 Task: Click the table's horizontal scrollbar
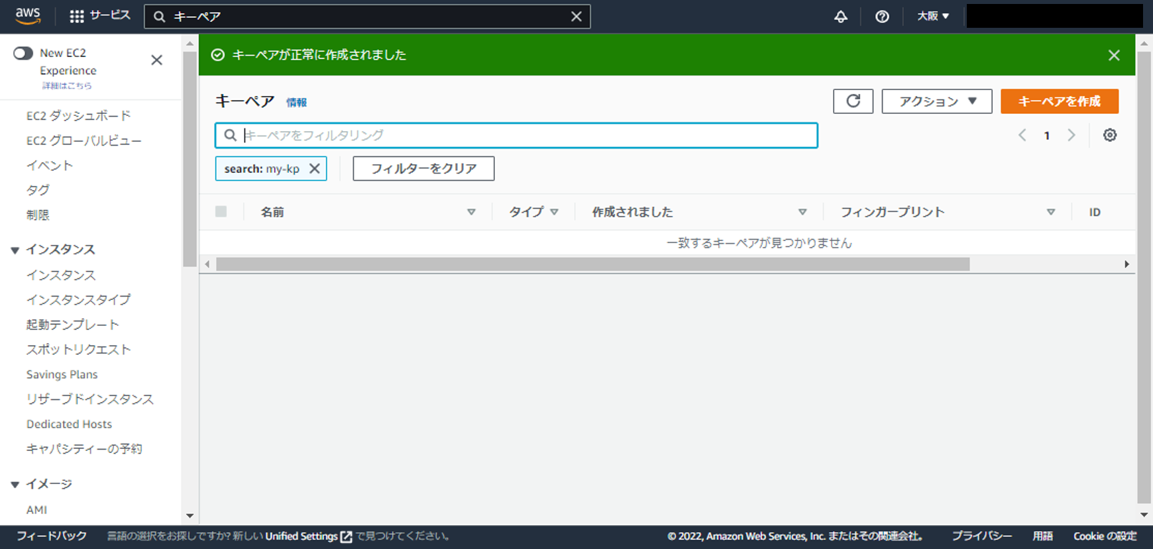click(592, 264)
